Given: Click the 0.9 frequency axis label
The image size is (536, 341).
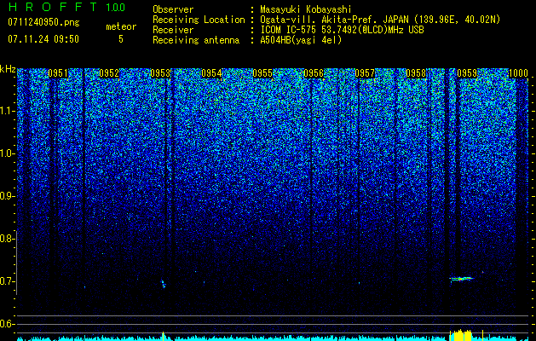Looking at the screenshot, I should [7, 196].
